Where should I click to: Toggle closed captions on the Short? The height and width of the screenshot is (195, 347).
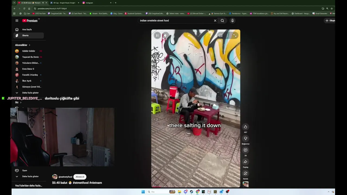pos(221,35)
